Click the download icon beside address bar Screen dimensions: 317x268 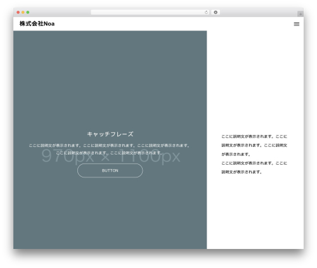pyautogui.click(x=216, y=13)
